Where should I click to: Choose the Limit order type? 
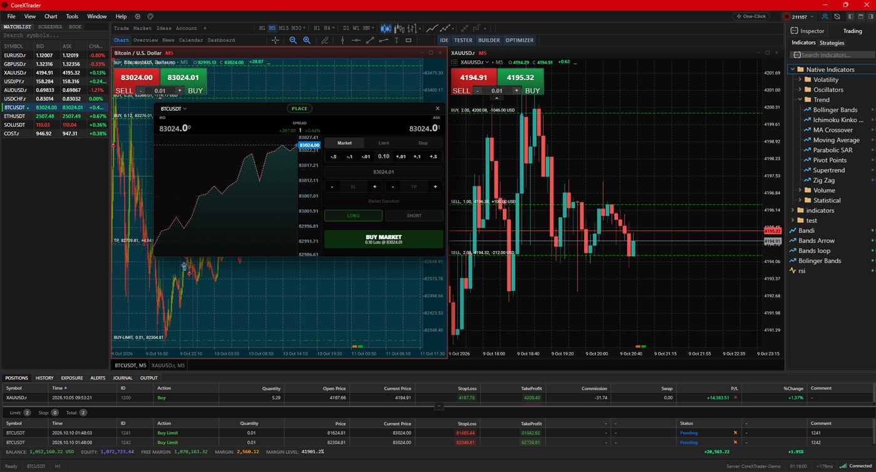pyautogui.click(x=384, y=143)
